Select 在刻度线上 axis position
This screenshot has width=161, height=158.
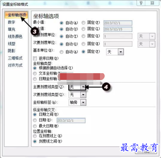[35, 136]
